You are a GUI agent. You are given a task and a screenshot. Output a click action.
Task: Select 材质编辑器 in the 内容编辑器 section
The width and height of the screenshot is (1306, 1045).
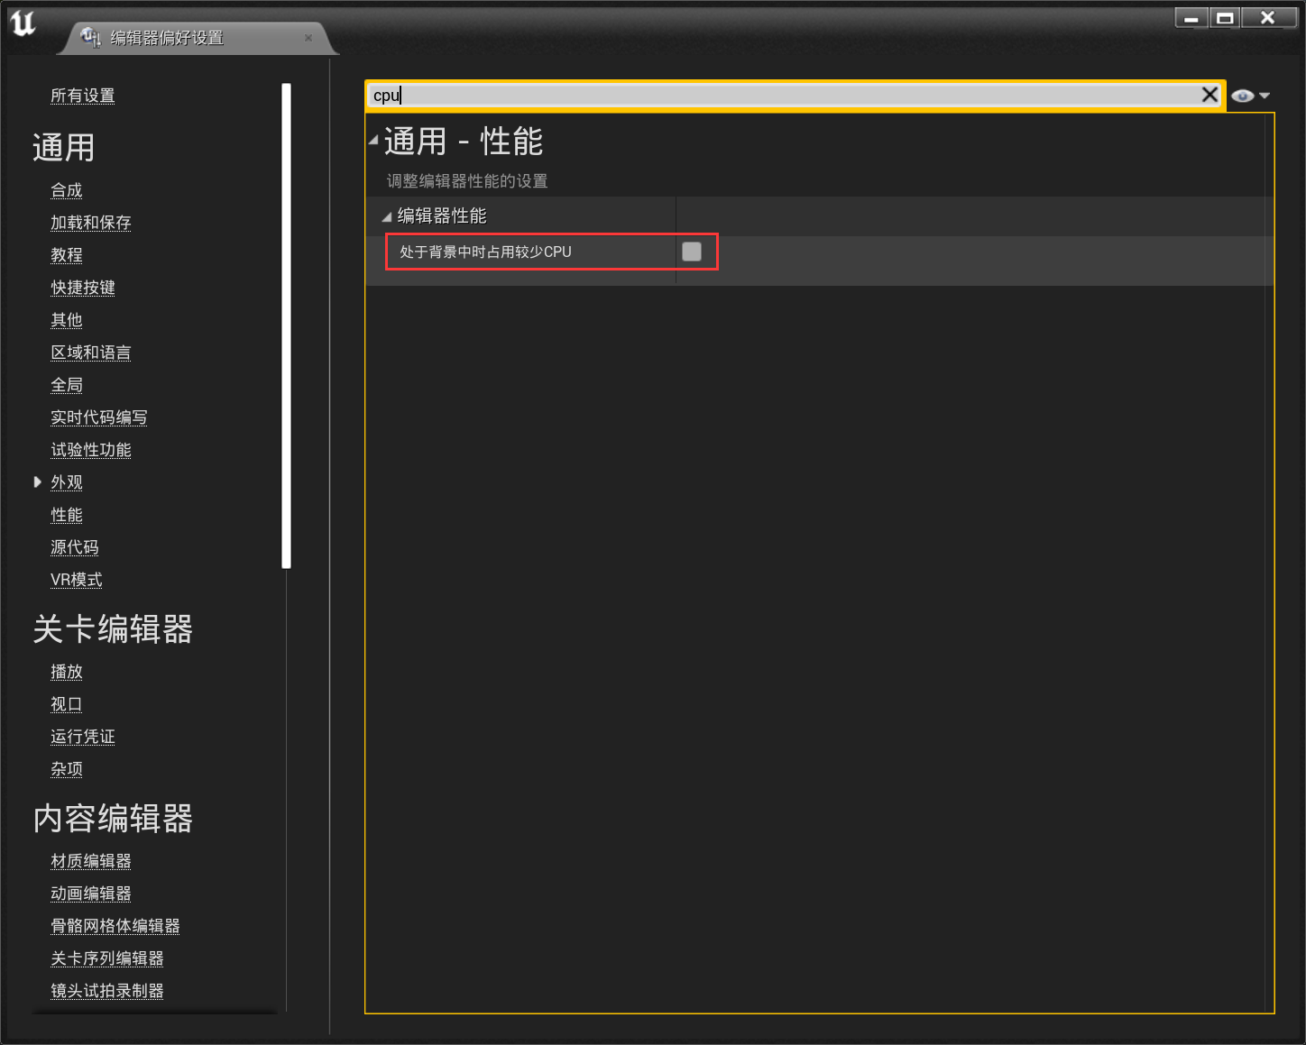pos(90,861)
